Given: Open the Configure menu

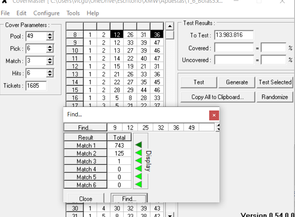Looking at the screenshot, I should [x=47, y=13].
